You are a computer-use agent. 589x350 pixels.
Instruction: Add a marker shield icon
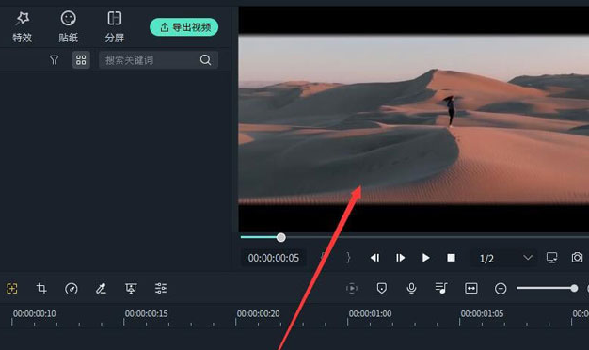tap(382, 289)
